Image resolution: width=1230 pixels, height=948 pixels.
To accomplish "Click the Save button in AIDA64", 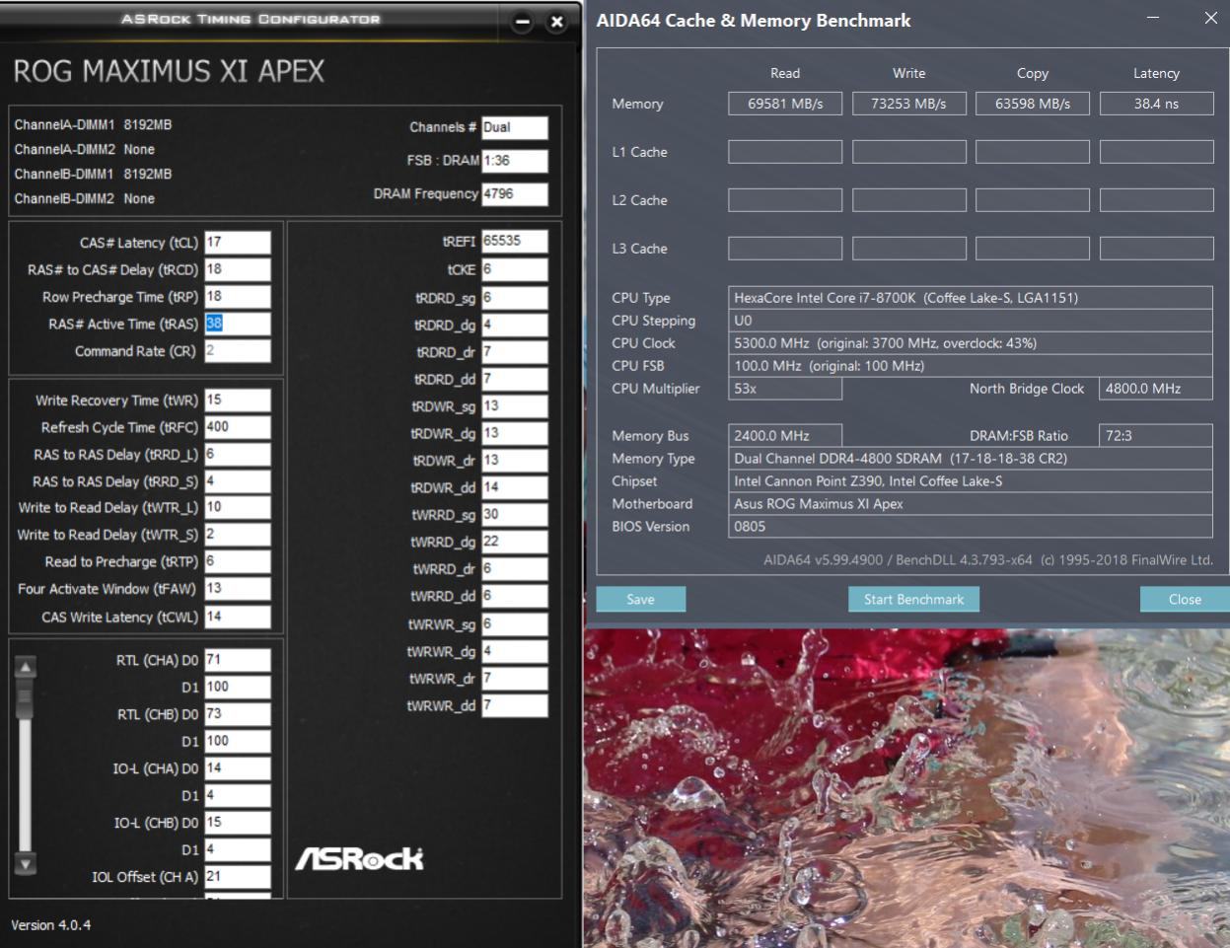I will tap(640, 599).
